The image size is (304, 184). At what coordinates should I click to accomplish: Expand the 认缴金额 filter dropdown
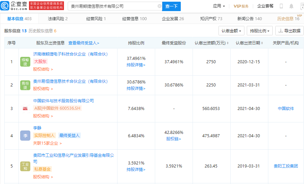tap(231, 31)
